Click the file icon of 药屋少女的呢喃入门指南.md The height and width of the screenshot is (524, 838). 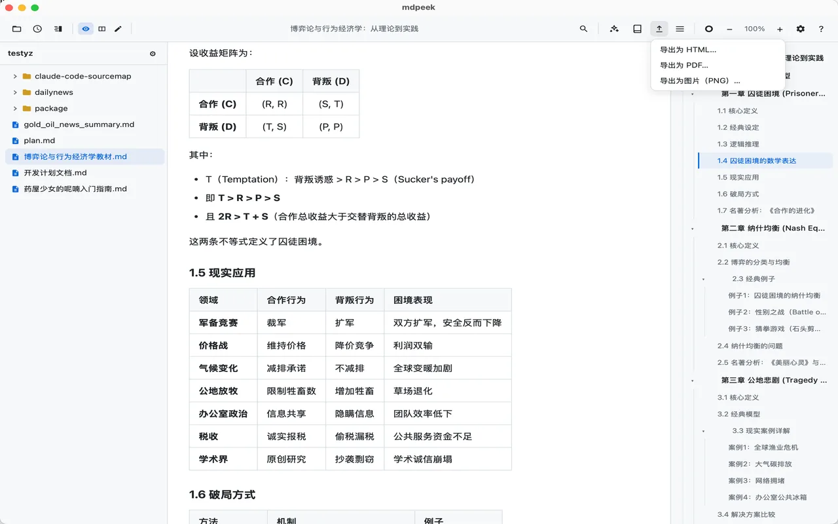16,189
